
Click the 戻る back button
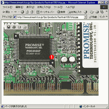coord(6,12)
